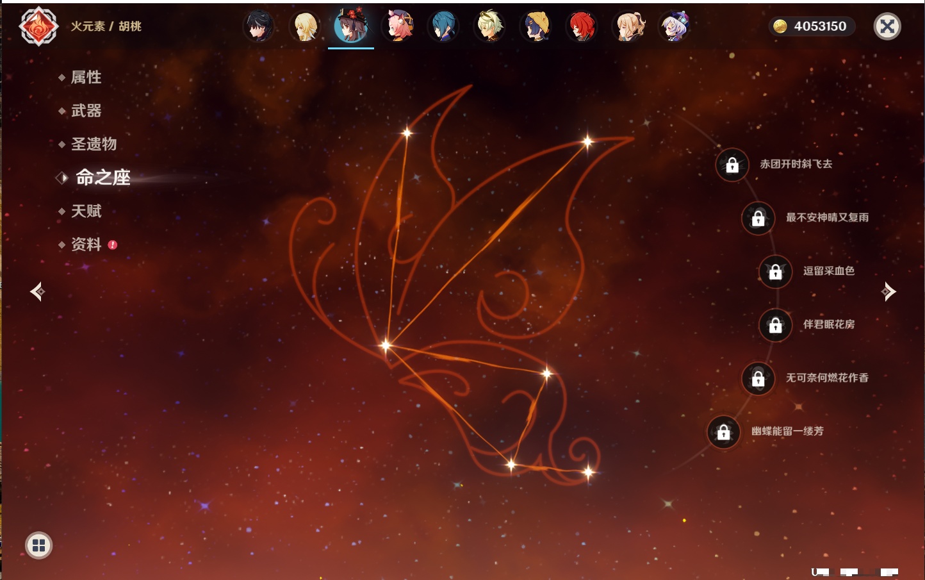Open locked constellation 无可奈何燃花作香 icon
The image size is (925, 580).
(758, 379)
